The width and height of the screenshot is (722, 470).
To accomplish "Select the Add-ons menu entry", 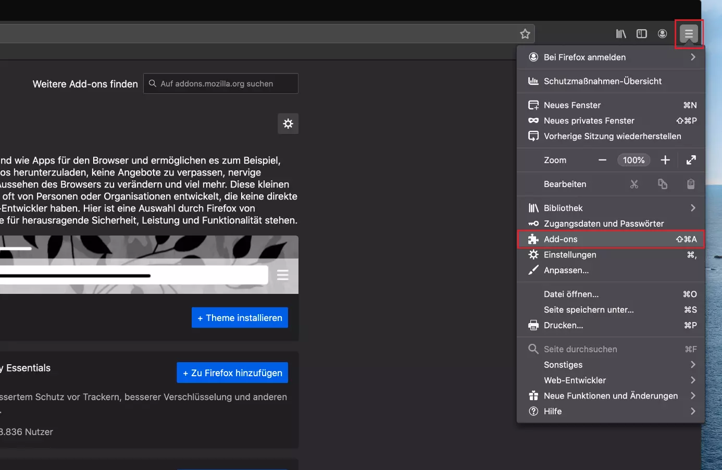I will coord(611,239).
